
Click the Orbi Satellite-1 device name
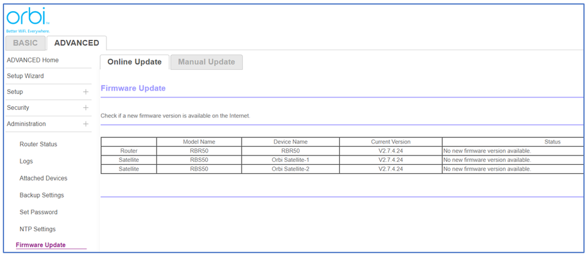(291, 160)
